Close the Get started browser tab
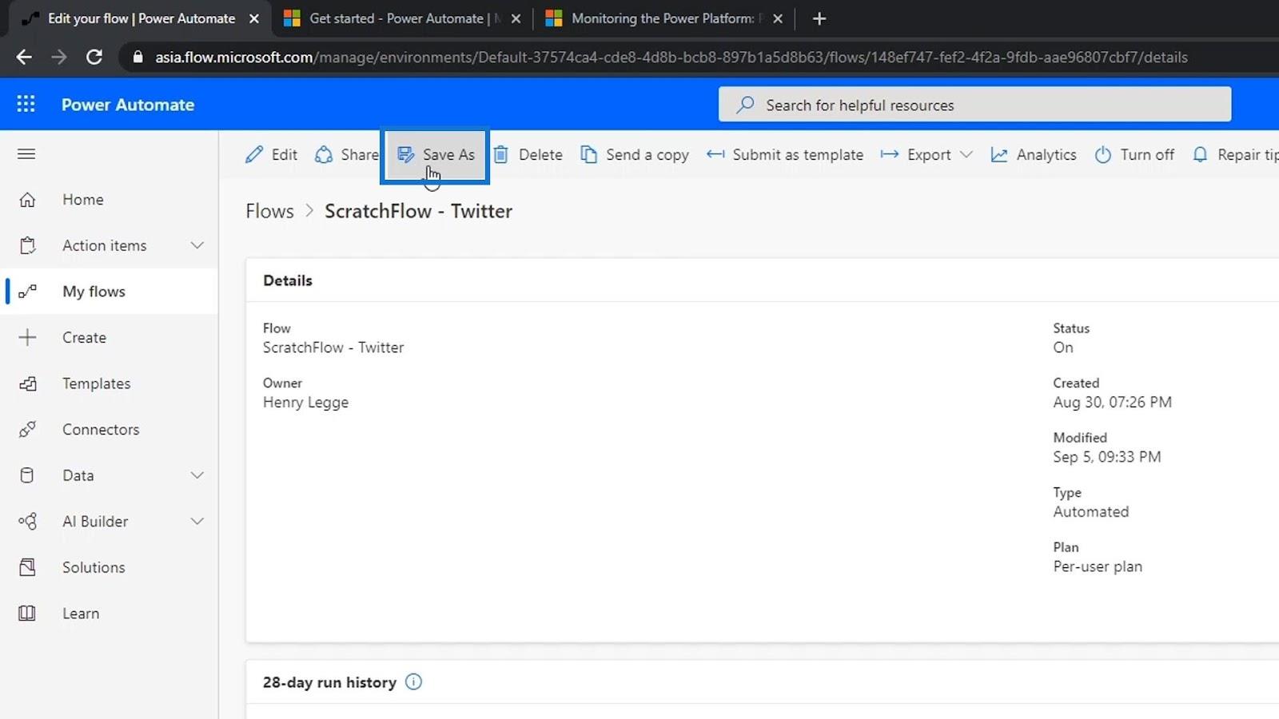The height and width of the screenshot is (719, 1279). 516,18
